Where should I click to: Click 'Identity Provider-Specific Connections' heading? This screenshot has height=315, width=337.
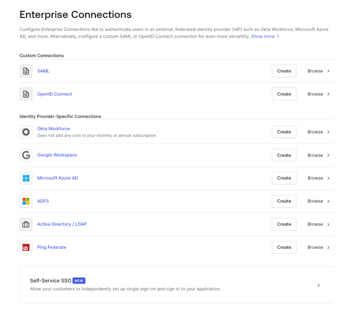(x=60, y=116)
